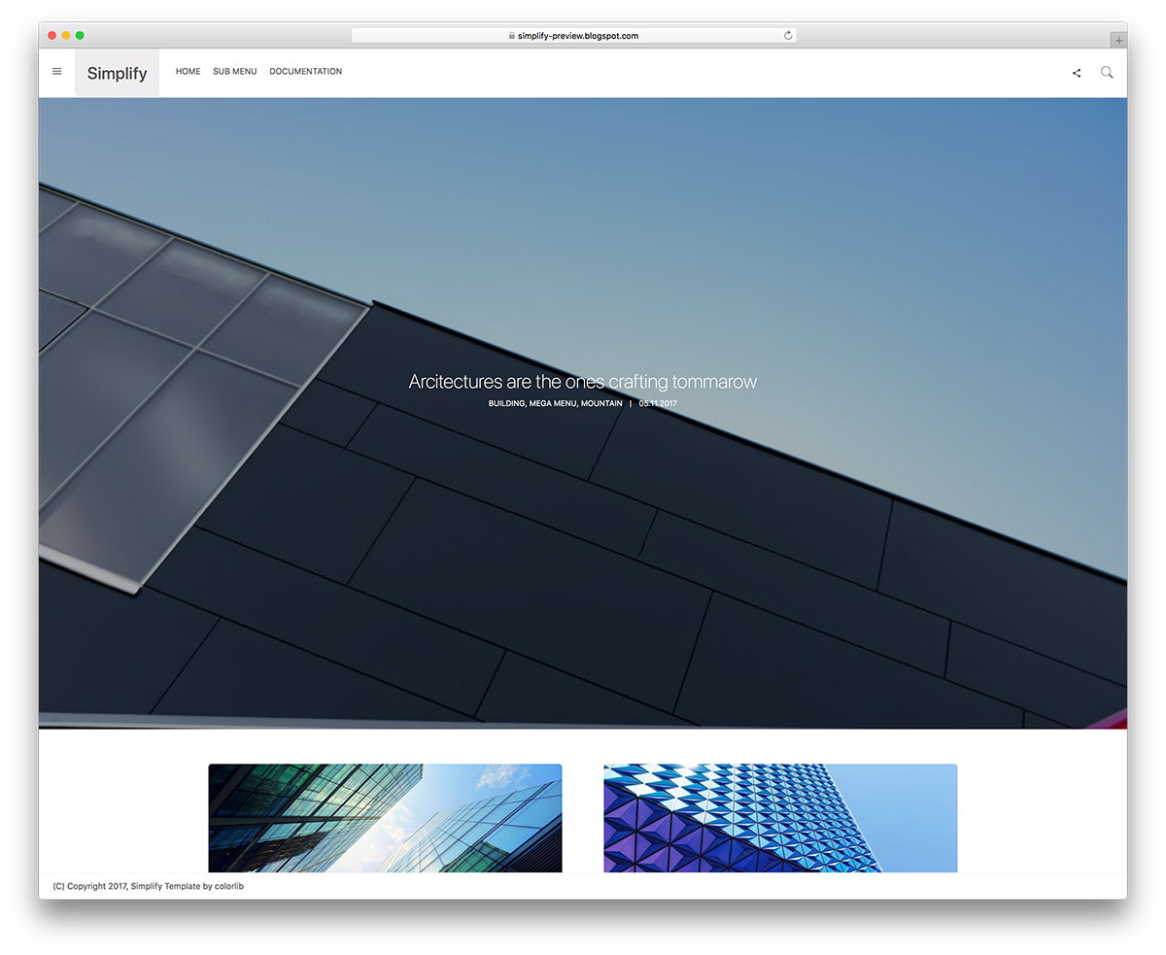Viewport: 1166px width, 955px height.
Task: Open the 'Arcitectures are the ones crafting tommarow' post
Action: point(582,382)
